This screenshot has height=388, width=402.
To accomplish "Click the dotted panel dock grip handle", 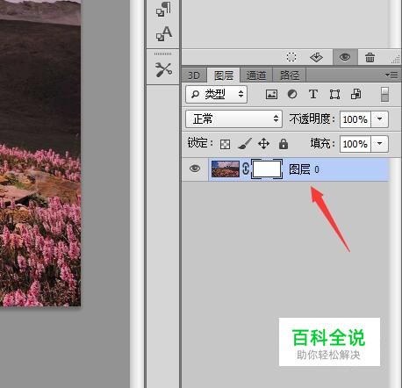I will point(162,54).
